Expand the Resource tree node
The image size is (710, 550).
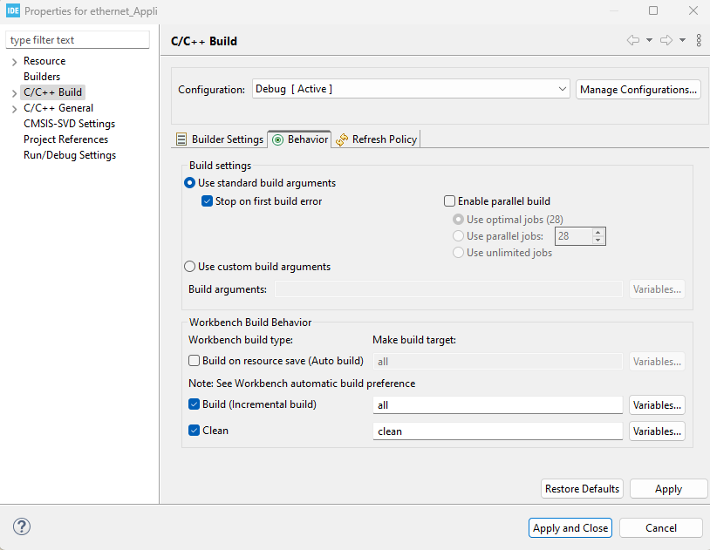coord(15,62)
